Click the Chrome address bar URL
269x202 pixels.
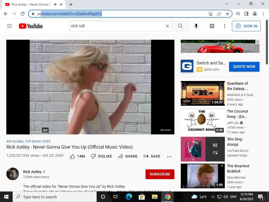[x=69, y=14]
